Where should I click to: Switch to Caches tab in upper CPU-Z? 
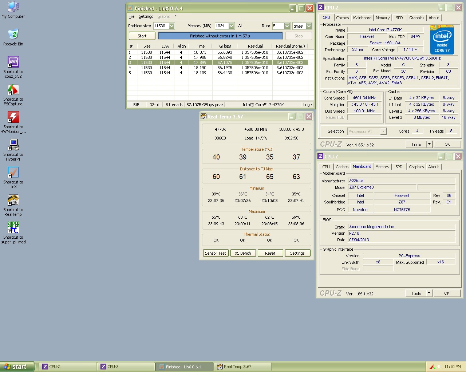[343, 18]
